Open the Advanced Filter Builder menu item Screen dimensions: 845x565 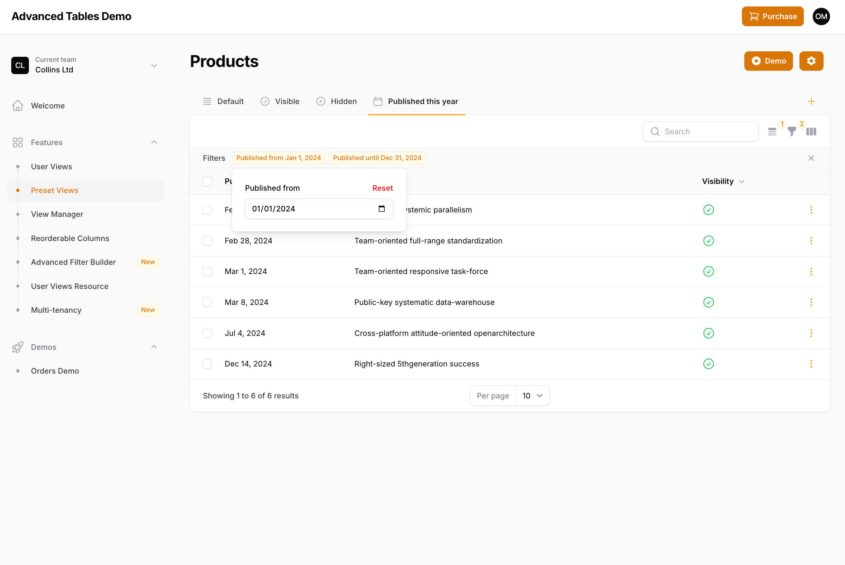tap(73, 262)
